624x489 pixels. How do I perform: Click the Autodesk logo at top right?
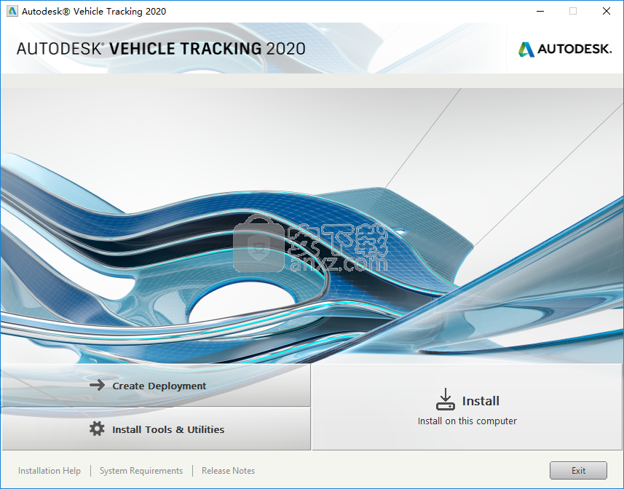click(x=565, y=49)
